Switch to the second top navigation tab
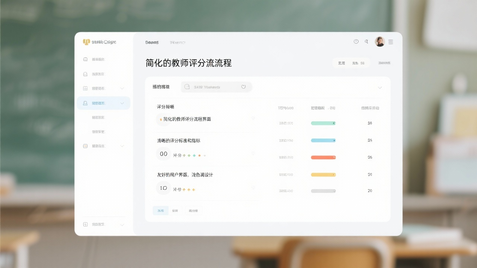This screenshot has width=477, height=268. click(x=178, y=42)
